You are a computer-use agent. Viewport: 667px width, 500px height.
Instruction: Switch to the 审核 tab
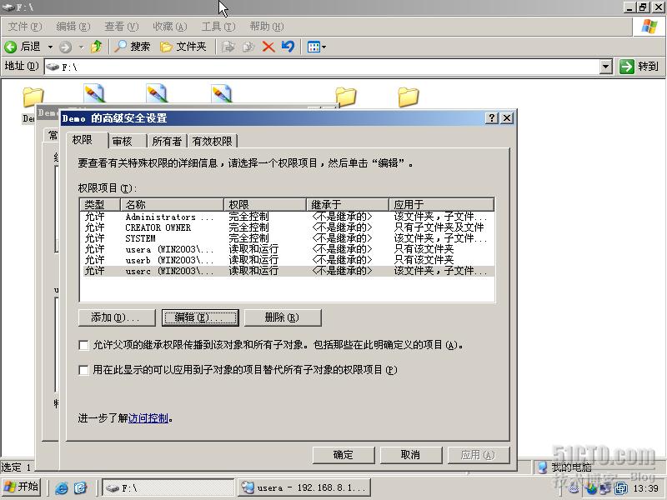coord(127,141)
